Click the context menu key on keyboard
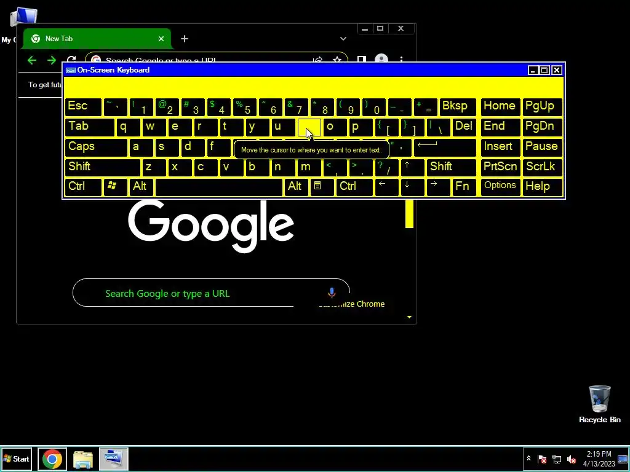This screenshot has width=630, height=472. [322, 187]
